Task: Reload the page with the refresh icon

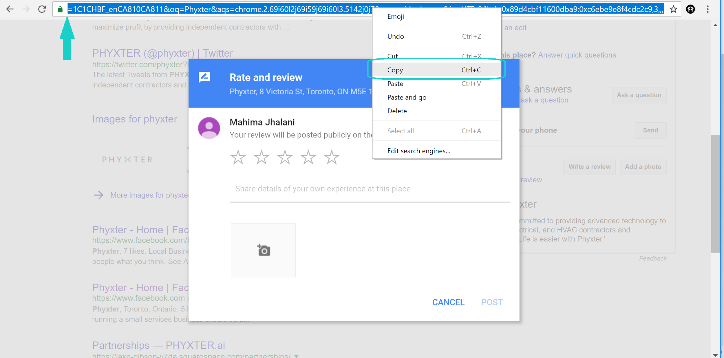Action: click(42, 9)
